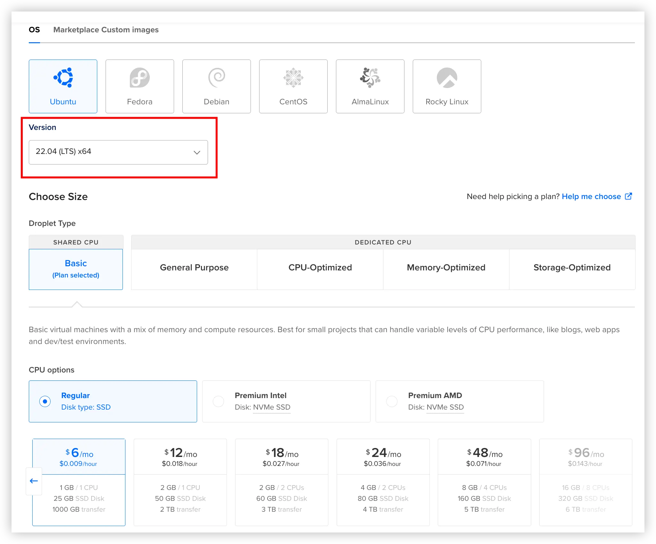Click the external link icon beside Help me choose
This screenshot has height=544, width=656.
coord(628,196)
